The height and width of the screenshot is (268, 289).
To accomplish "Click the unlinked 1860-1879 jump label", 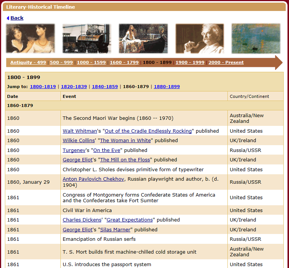I will [x=136, y=87].
